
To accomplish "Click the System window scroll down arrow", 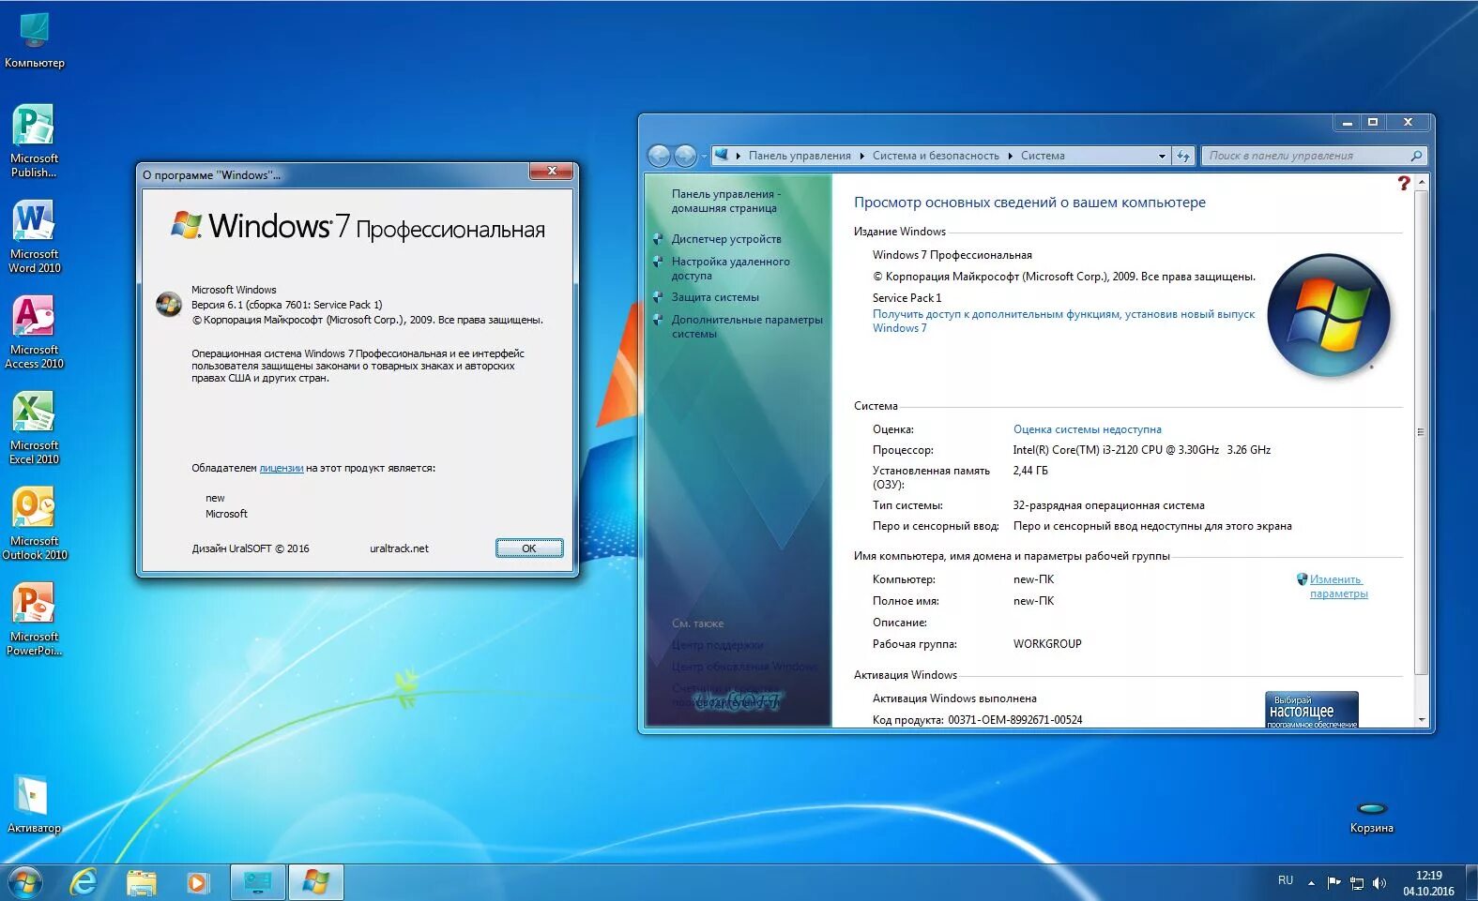I will [x=1422, y=720].
